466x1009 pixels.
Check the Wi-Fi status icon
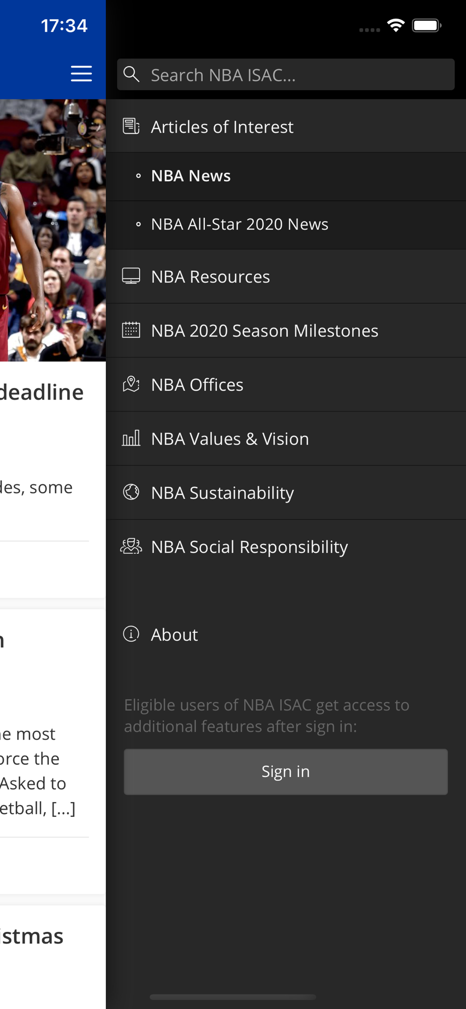tap(396, 25)
